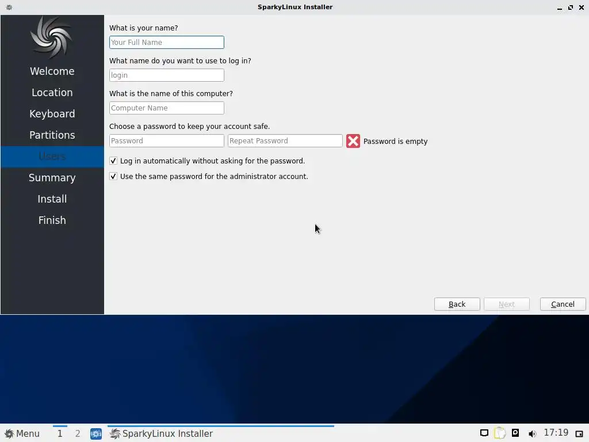Image resolution: width=589 pixels, height=442 pixels.
Task: Click the Your Full Name input field
Action: [x=166, y=43]
